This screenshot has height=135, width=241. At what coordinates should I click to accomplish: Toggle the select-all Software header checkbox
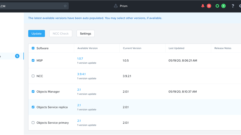[33, 48]
